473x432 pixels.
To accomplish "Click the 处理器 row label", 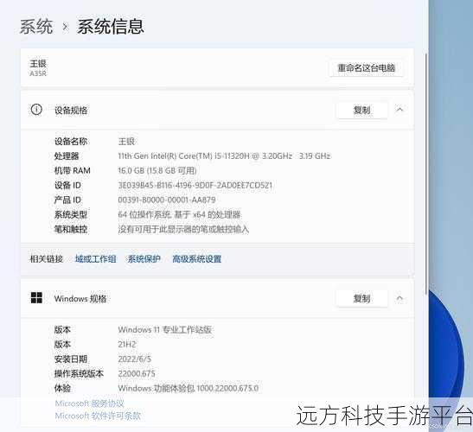I will [67, 156].
